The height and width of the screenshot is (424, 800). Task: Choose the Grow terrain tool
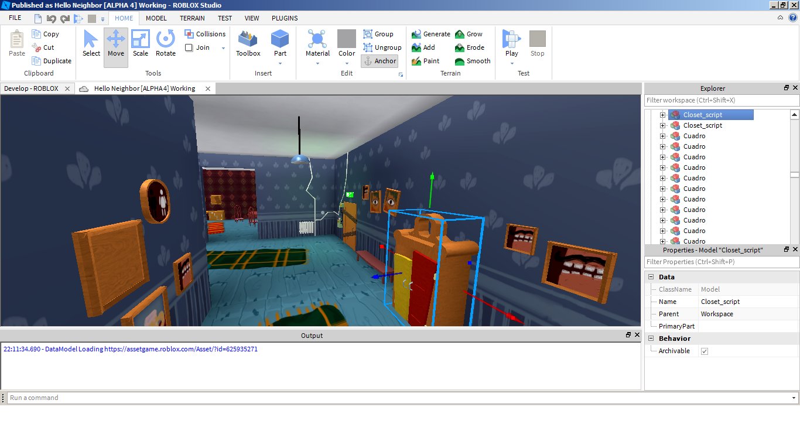click(x=469, y=34)
